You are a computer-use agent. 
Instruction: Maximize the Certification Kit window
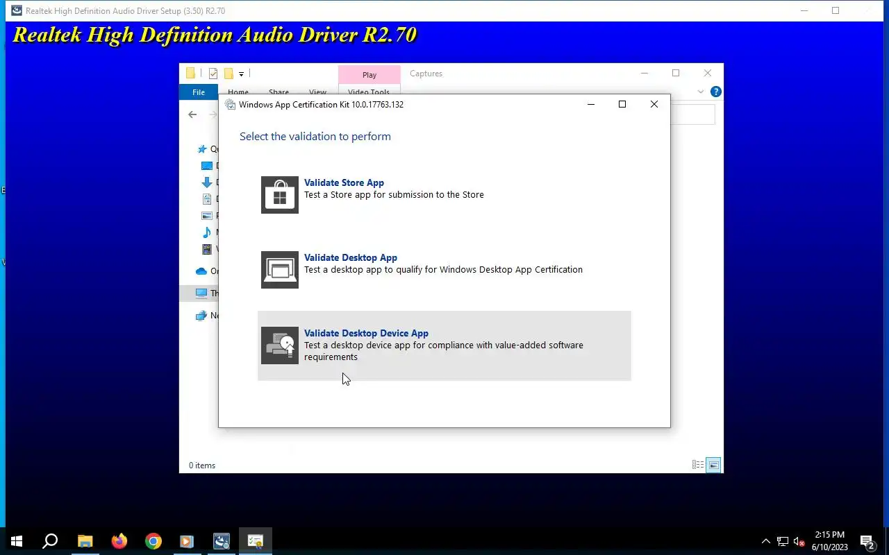622,105
